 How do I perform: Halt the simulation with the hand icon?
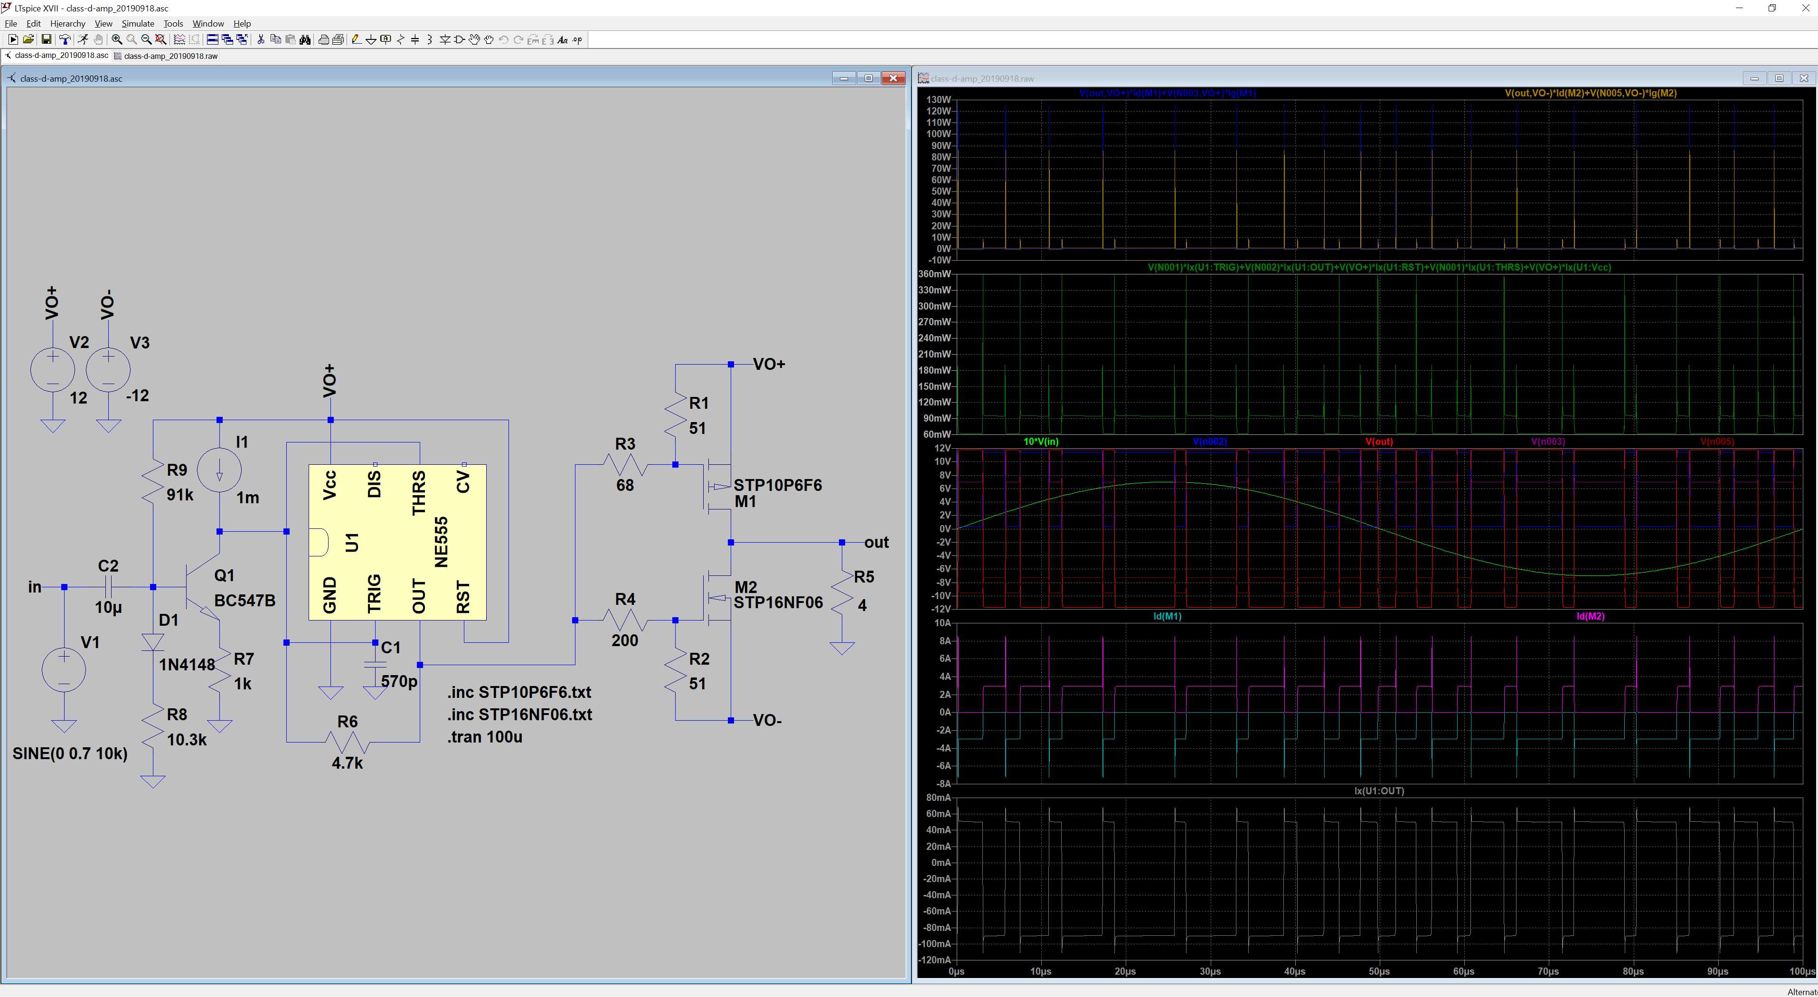98,39
